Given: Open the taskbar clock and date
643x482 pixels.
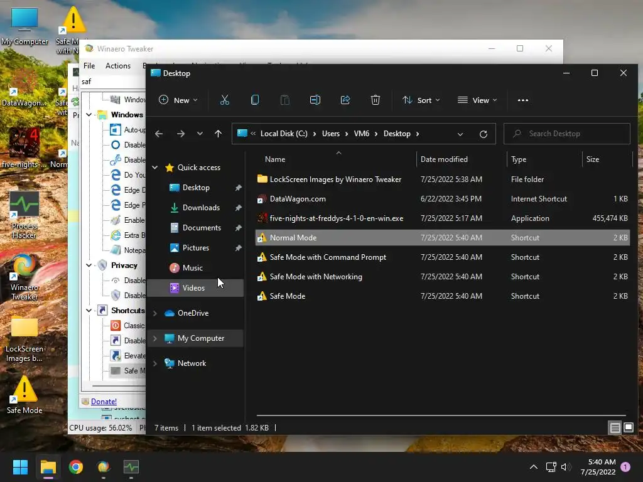Looking at the screenshot, I should [598, 467].
